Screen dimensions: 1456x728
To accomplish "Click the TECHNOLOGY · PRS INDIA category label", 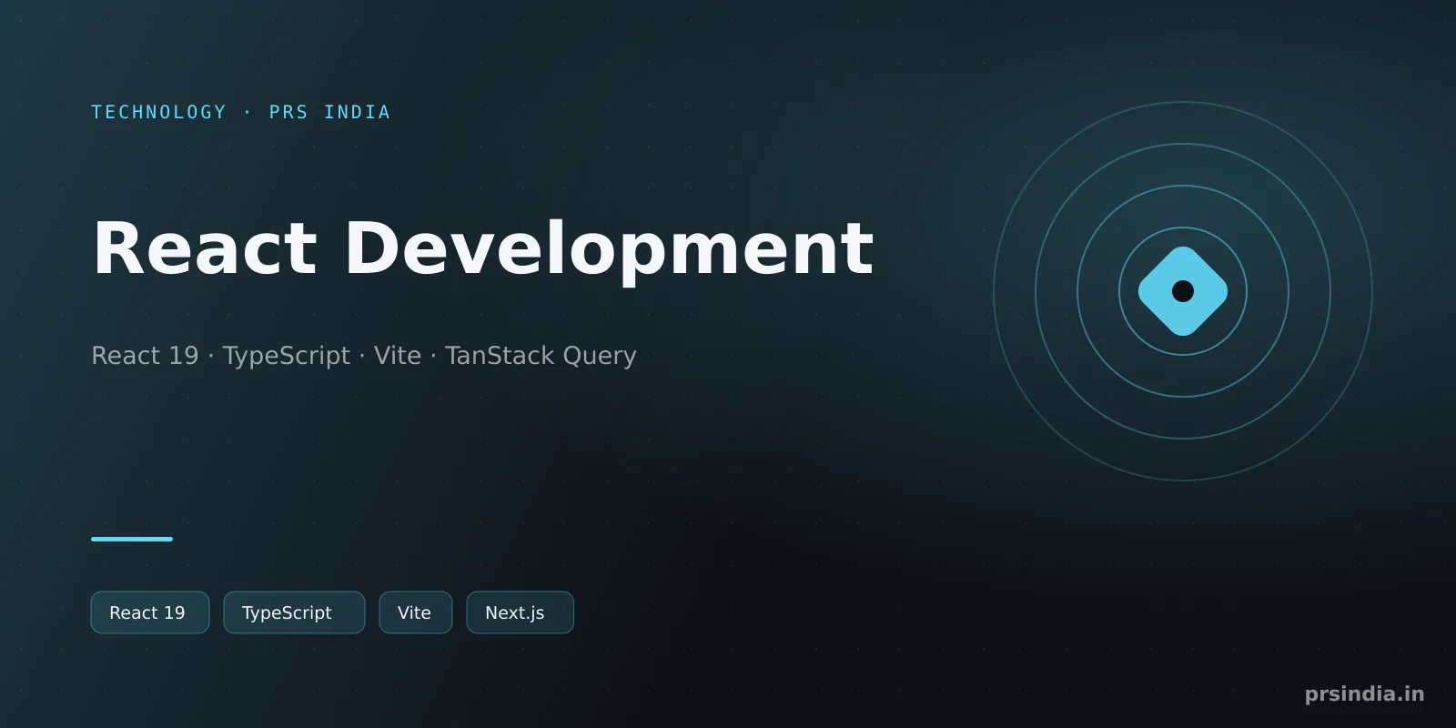I will coord(240,112).
